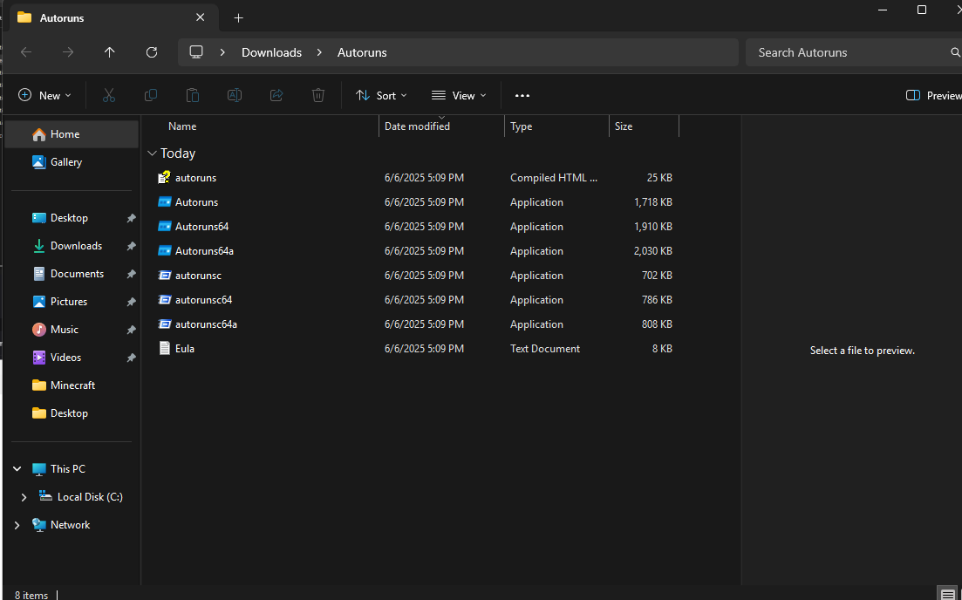Select the Autoruns64a file name

tap(204, 251)
